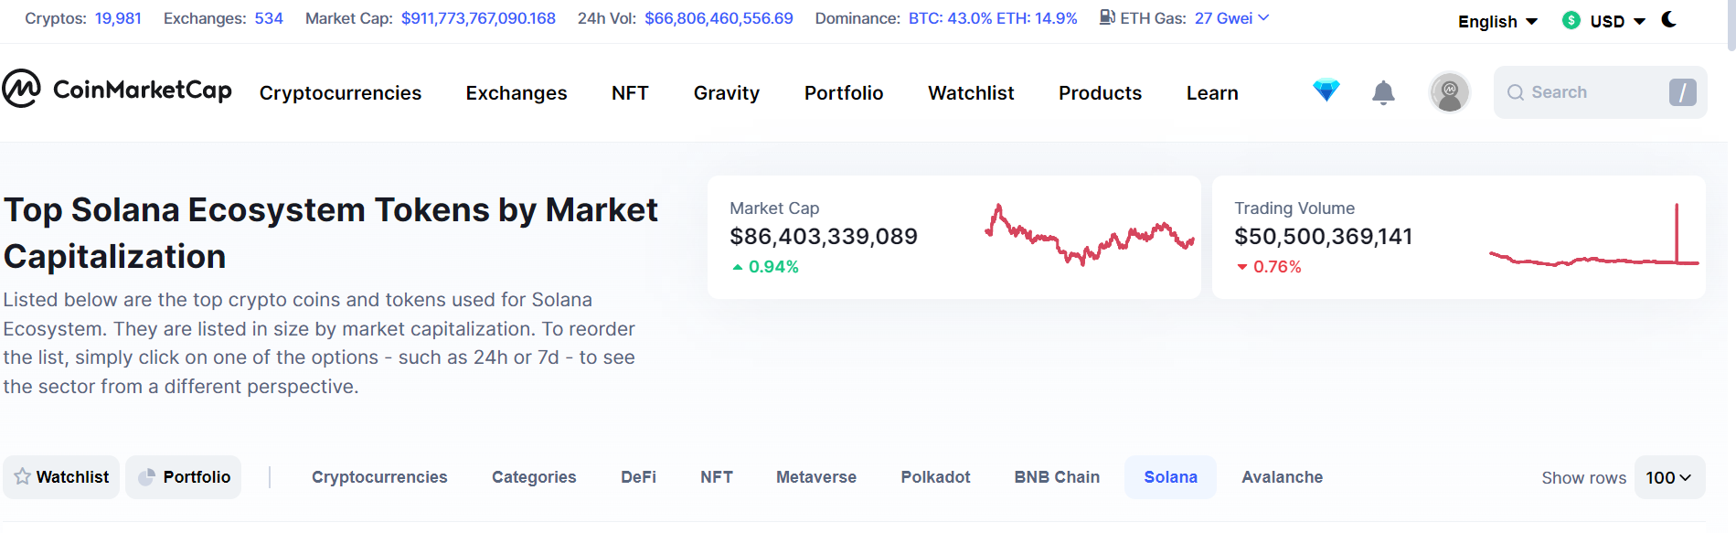Select the Avalanche tab

1282,477
